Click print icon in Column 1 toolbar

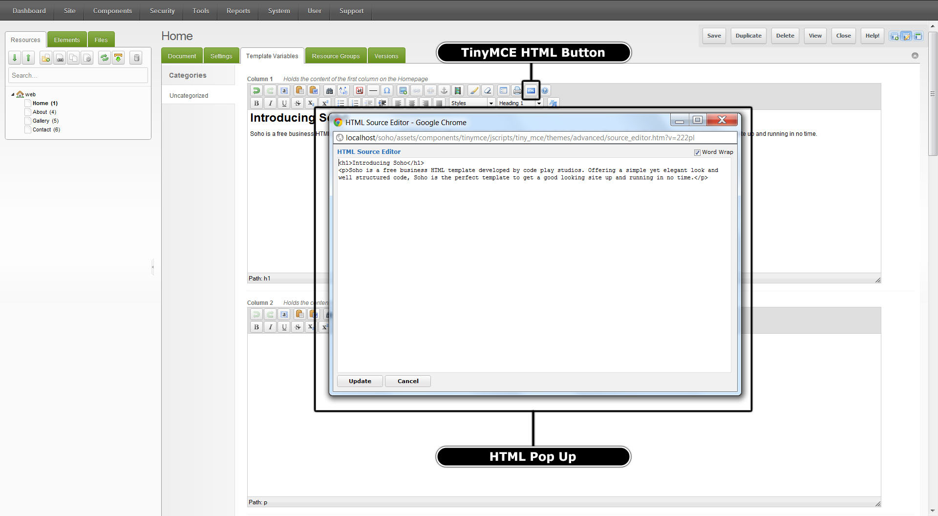click(517, 90)
